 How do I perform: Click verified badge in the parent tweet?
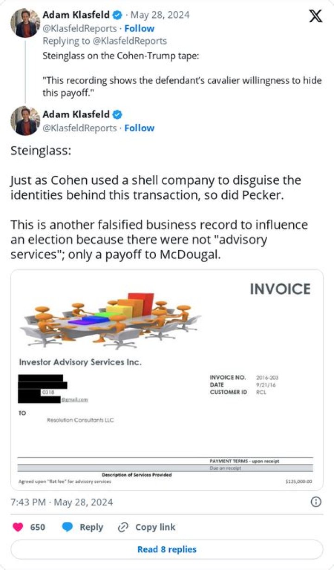(118, 15)
